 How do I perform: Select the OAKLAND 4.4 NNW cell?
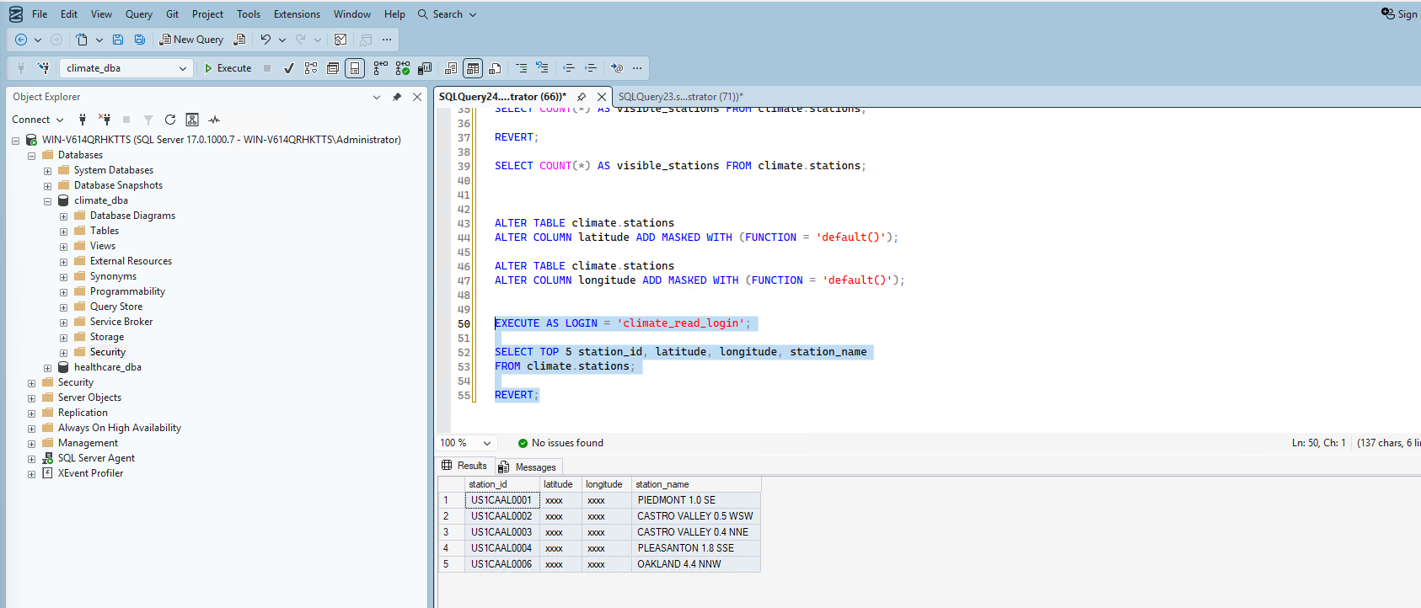[696, 564]
